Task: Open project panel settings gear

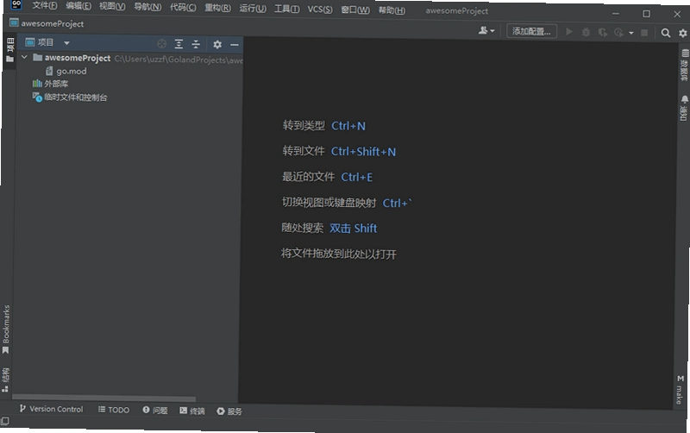Action: [x=217, y=44]
